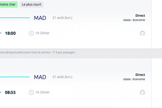This screenshot has height=108, width=162.
Task: Click the 18:00 arrival time
Action: [10, 33]
